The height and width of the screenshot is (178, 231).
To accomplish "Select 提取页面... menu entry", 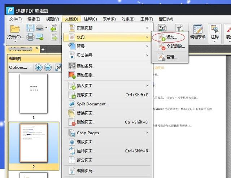I will [x=107, y=95].
